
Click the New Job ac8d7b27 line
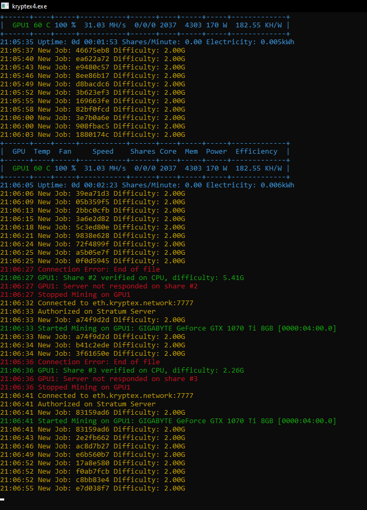click(x=93, y=446)
